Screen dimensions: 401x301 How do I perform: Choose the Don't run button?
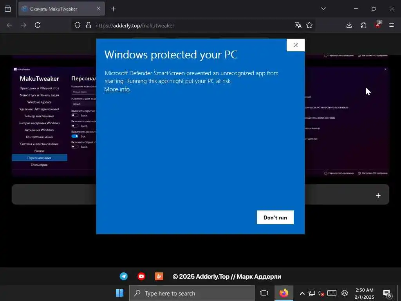[x=275, y=217]
